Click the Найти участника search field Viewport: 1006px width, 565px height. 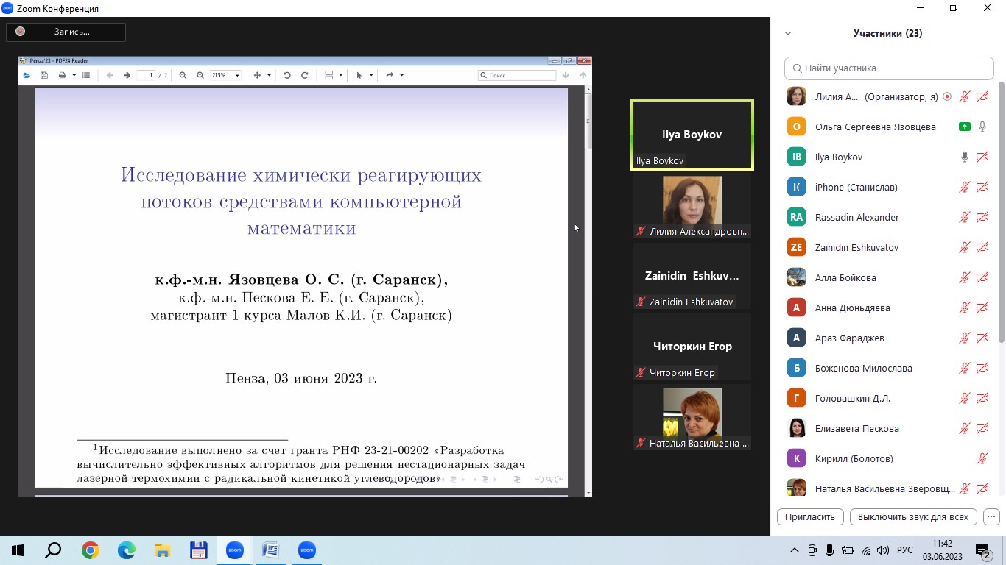889,68
